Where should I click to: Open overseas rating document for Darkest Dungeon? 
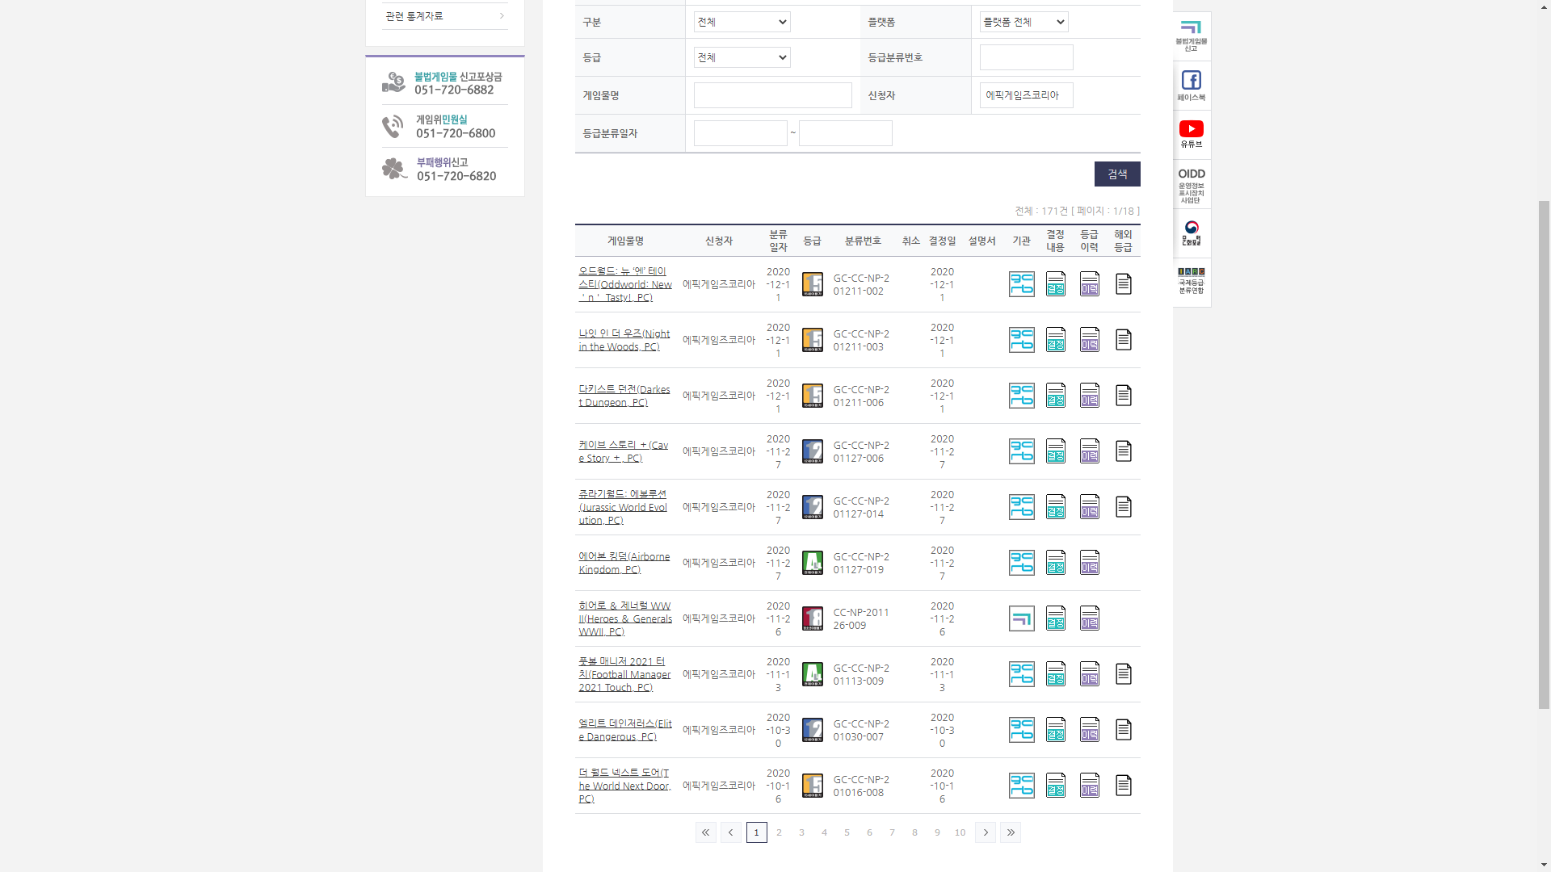(1123, 396)
